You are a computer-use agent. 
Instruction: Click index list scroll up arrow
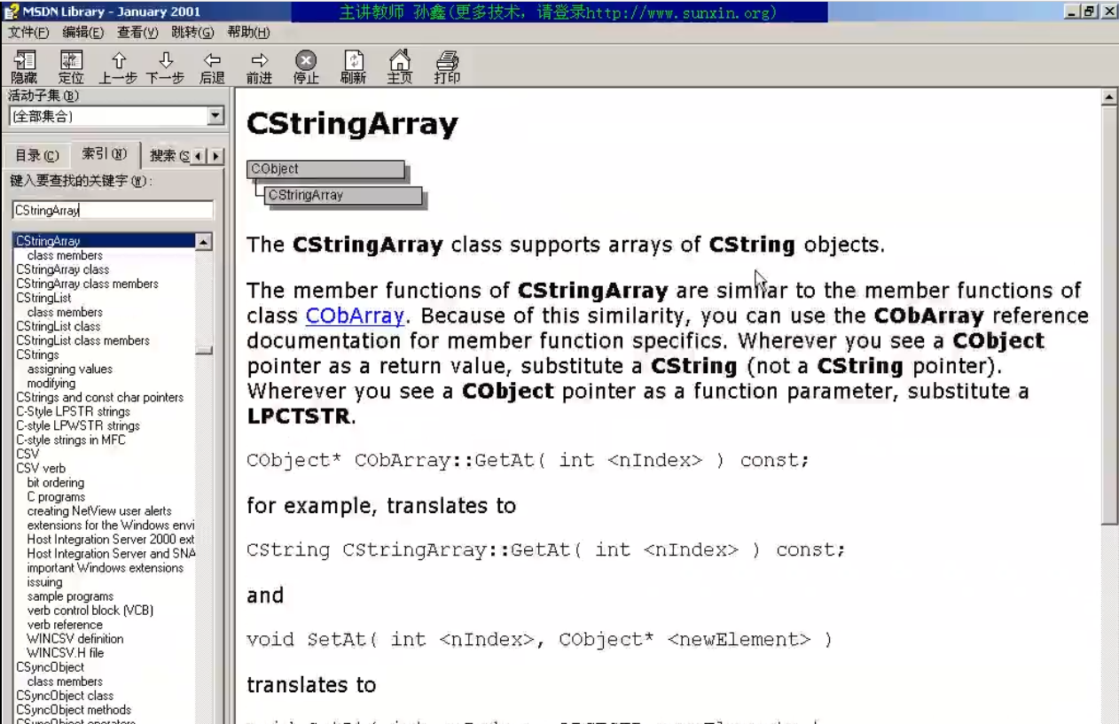click(203, 241)
